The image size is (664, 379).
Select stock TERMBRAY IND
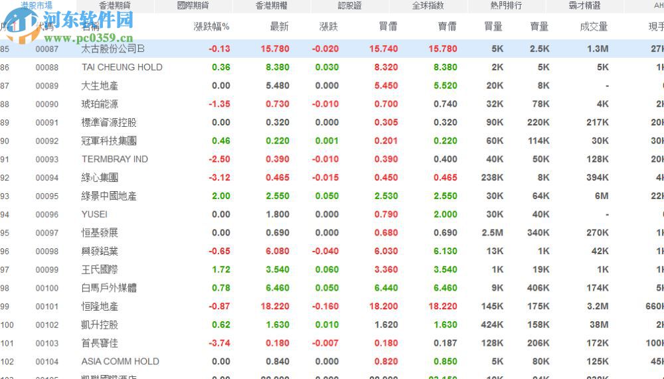click(115, 159)
